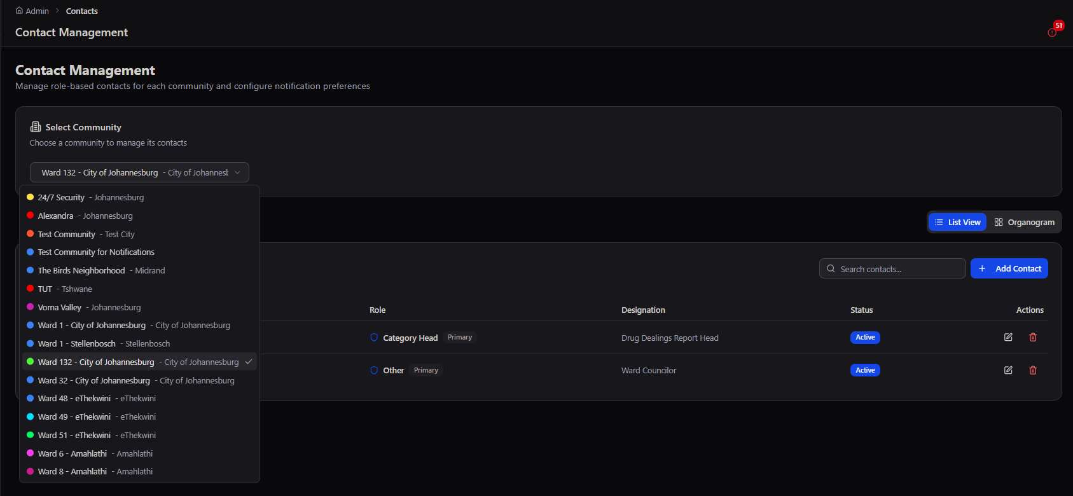Click the plus icon on Add Contact
The width and height of the screenshot is (1073, 496).
(982, 269)
